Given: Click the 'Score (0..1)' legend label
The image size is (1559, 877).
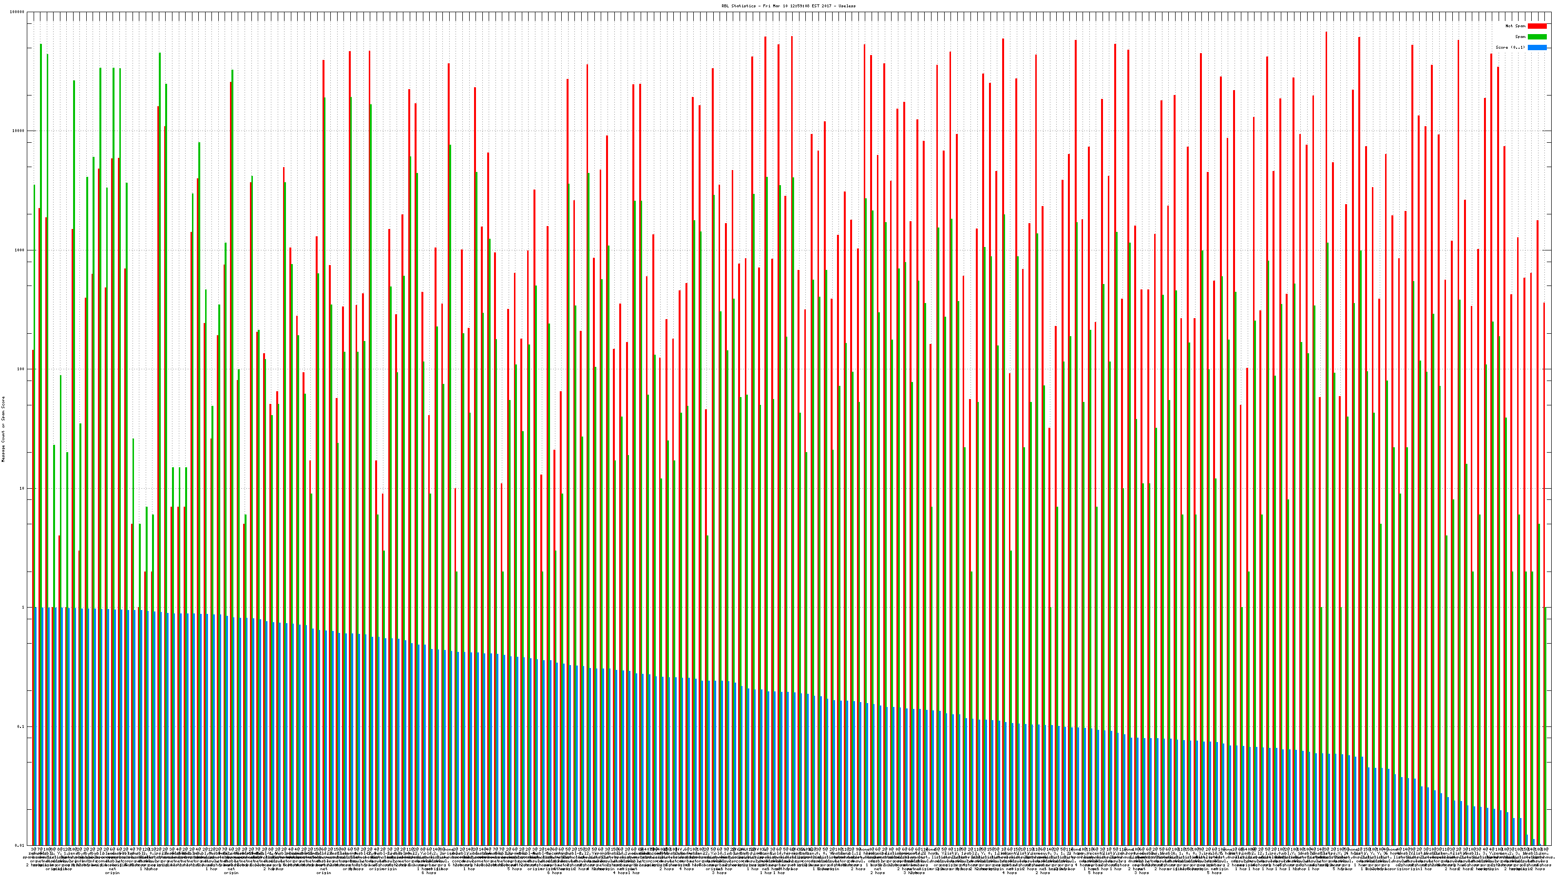Looking at the screenshot, I should [x=1510, y=47].
